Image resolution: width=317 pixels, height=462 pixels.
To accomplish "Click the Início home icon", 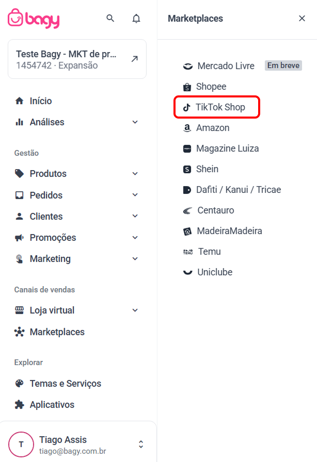I will tap(20, 101).
